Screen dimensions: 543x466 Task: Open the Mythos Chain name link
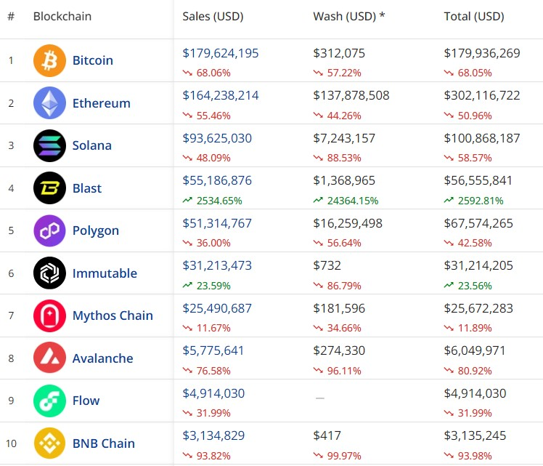tap(113, 316)
